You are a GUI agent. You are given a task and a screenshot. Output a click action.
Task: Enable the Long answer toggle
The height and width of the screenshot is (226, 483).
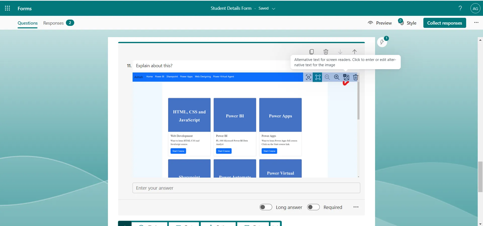pos(266,207)
